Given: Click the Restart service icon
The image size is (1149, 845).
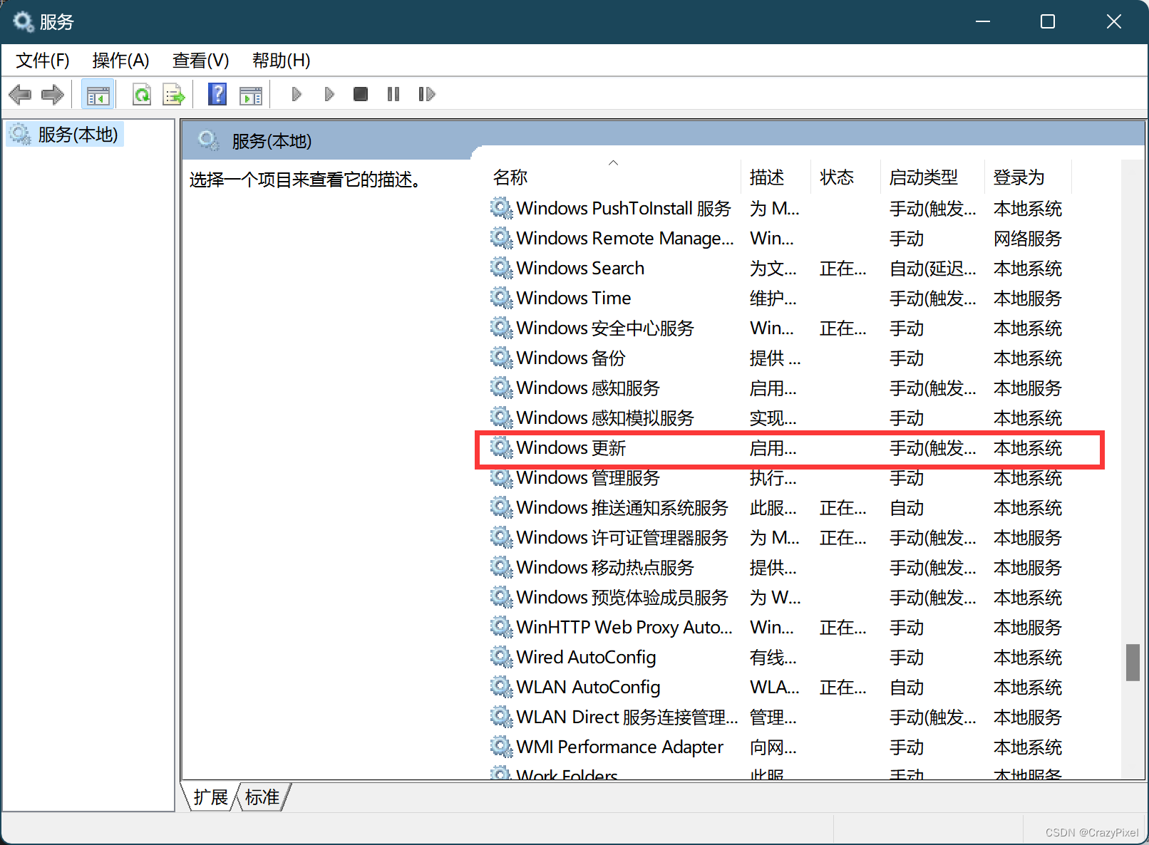Looking at the screenshot, I should pos(426,94).
